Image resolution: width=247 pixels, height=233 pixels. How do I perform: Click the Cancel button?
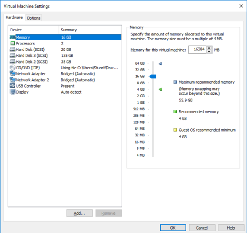pyautogui.click(x=202, y=228)
